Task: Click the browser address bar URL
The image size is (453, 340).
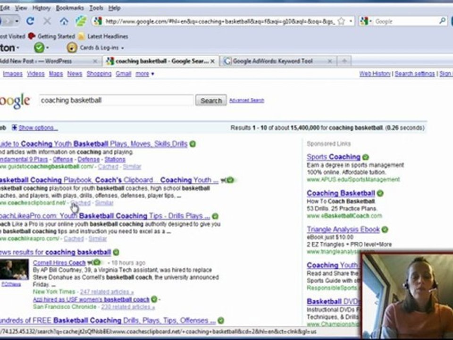Action: click(x=219, y=21)
